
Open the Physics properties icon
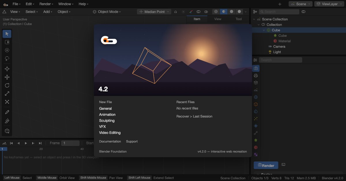[256, 126]
